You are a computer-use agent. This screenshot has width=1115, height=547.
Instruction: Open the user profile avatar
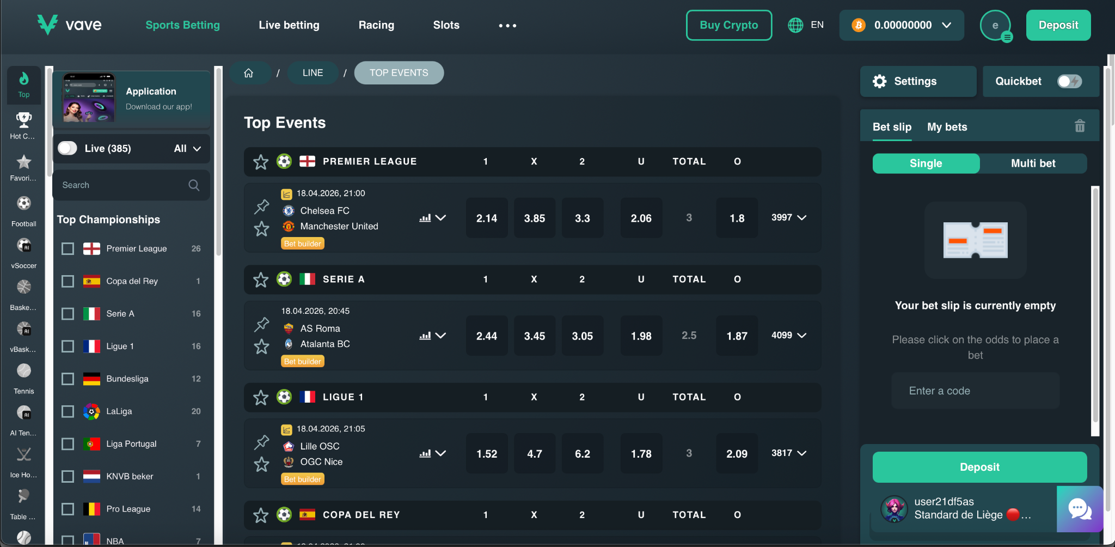coord(995,25)
